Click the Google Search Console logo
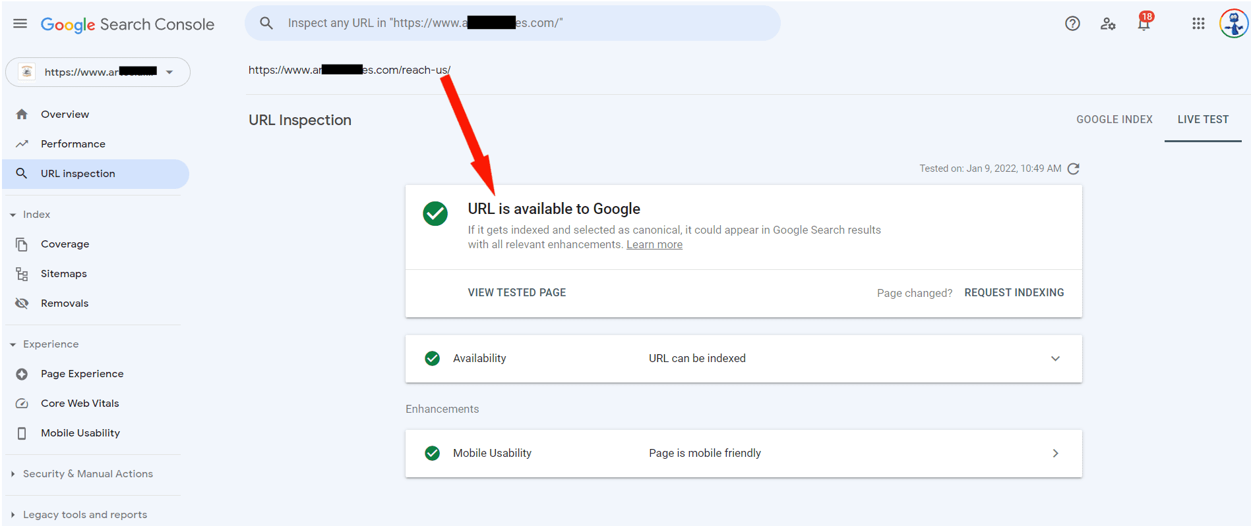Viewport: 1251px width, 526px height. coord(127,24)
